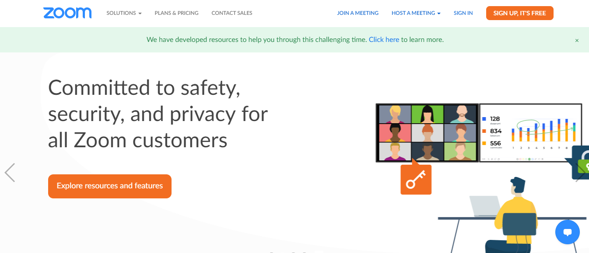Expand the Host a Meeting dropdown
This screenshot has width=589, height=253.
click(416, 13)
